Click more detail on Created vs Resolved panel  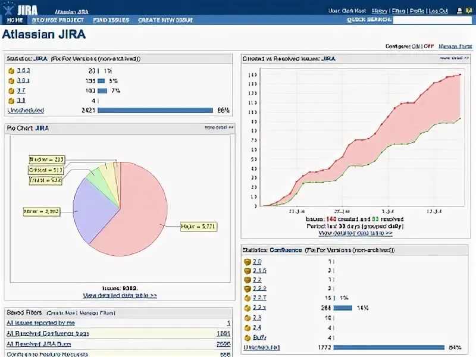point(454,58)
